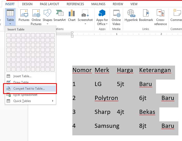Expand the Screenshot dropdown arrow
182x141 pixels.
point(85,24)
